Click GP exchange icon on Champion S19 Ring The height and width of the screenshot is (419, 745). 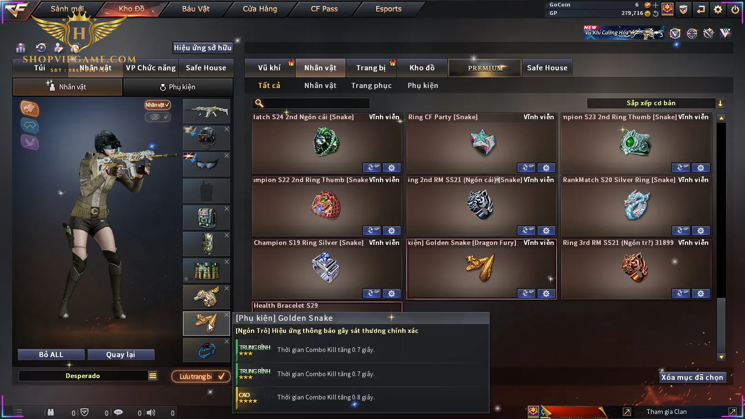coord(372,293)
